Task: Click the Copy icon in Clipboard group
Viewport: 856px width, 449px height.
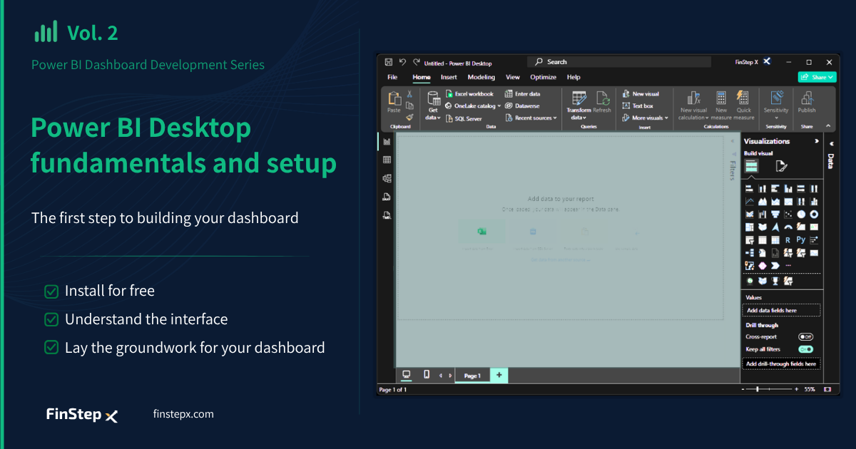Action: [x=409, y=105]
